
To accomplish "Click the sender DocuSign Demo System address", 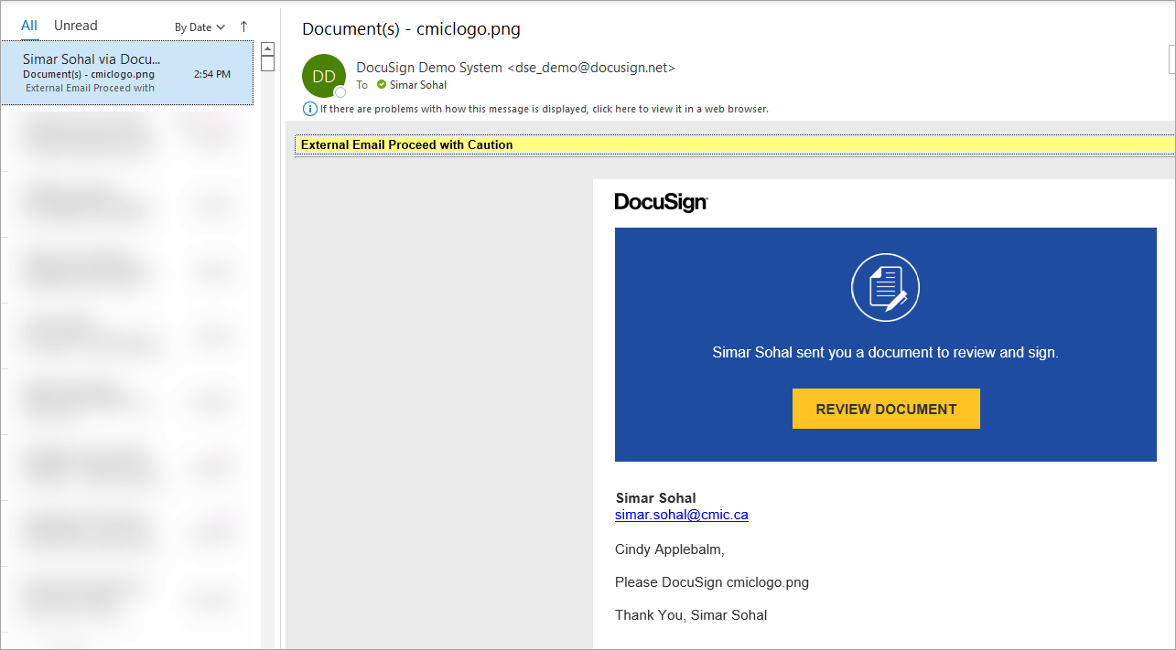I will [x=515, y=68].
